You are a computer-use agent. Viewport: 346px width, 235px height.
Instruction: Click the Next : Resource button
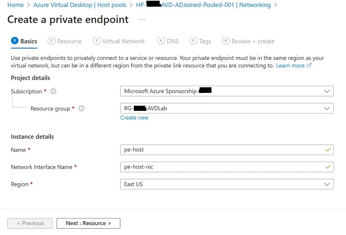(x=88, y=223)
